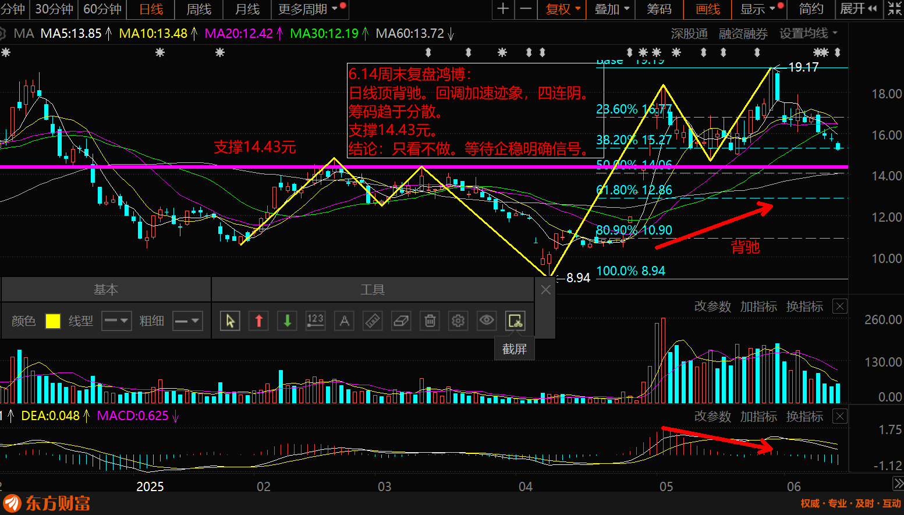Click the 深股通 link
904x515 pixels.
689,34
